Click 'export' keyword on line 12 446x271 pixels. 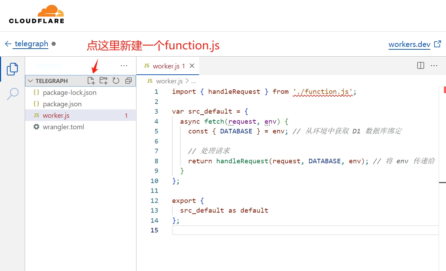184,201
